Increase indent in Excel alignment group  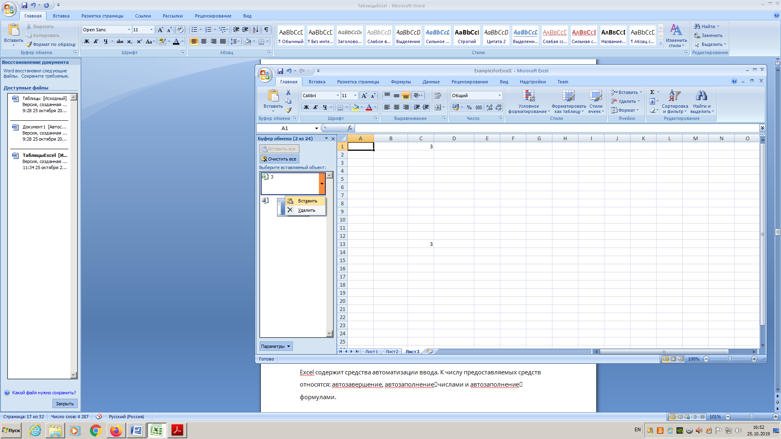[425, 107]
